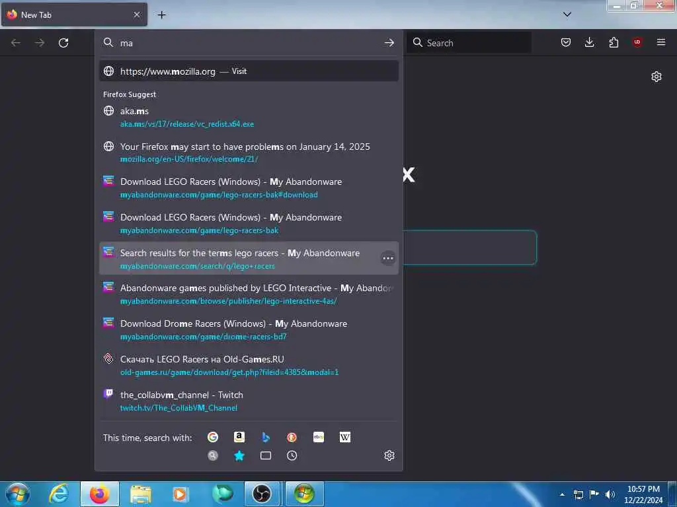Search history via the clock icon
677x507 pixels.
[x=292, y=456]
